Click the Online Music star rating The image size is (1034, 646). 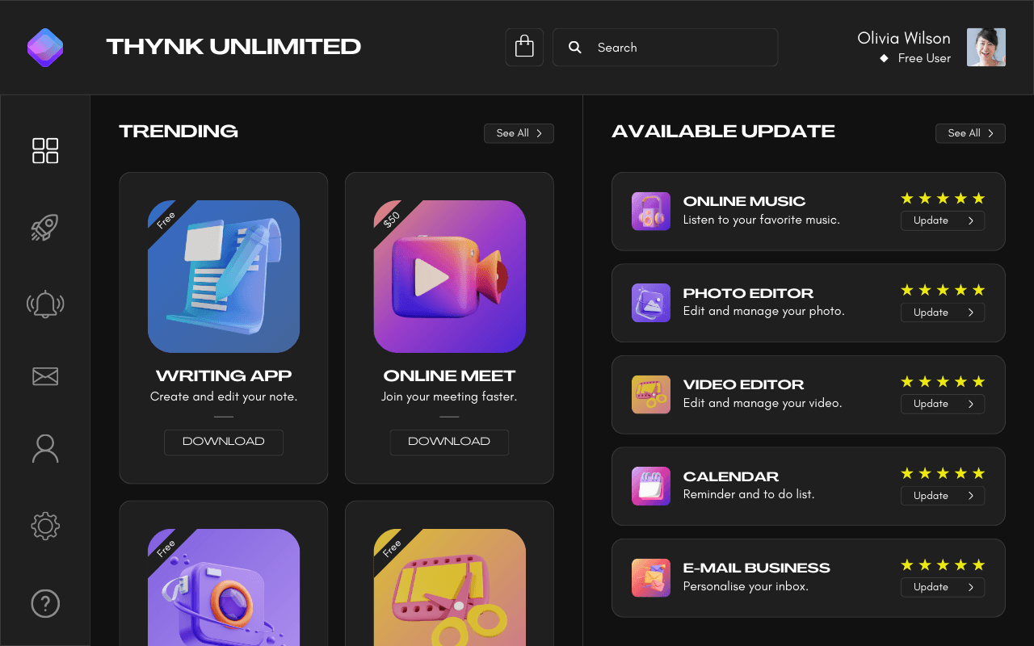tap(943, 199)
